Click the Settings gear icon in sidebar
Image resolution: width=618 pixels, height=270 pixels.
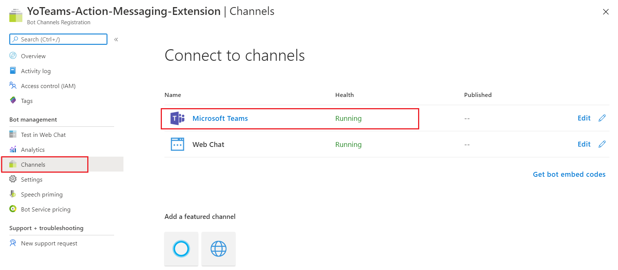[13, 179]
